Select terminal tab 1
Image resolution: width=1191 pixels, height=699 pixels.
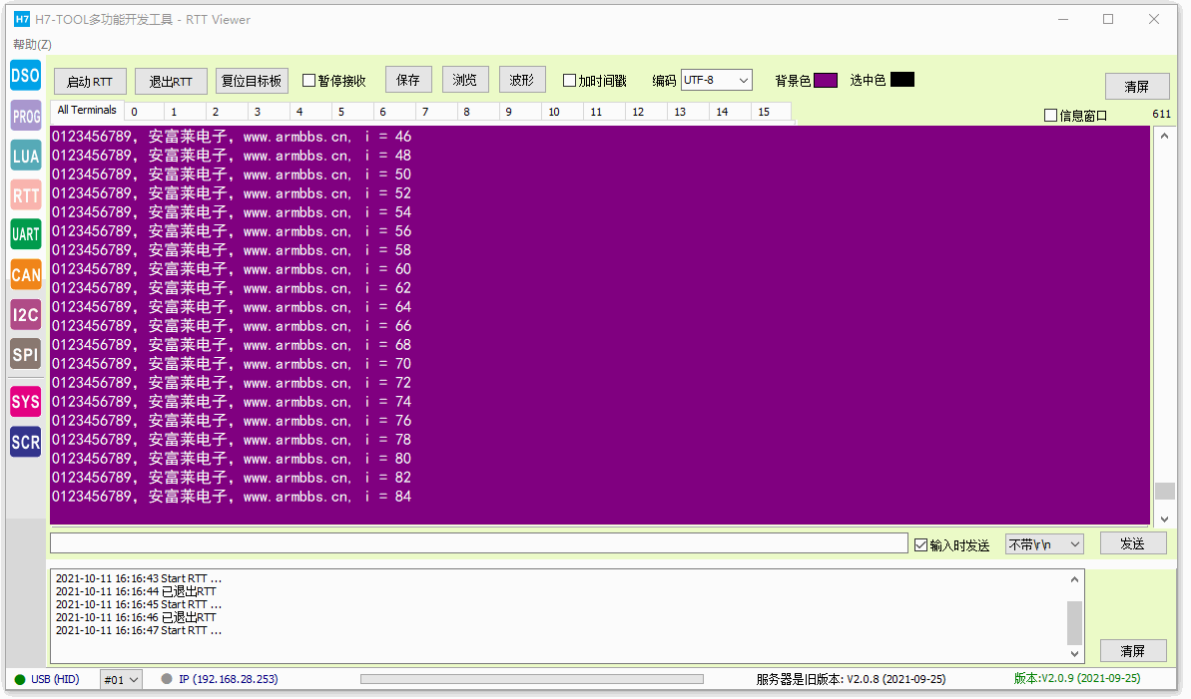coord(185,112)
